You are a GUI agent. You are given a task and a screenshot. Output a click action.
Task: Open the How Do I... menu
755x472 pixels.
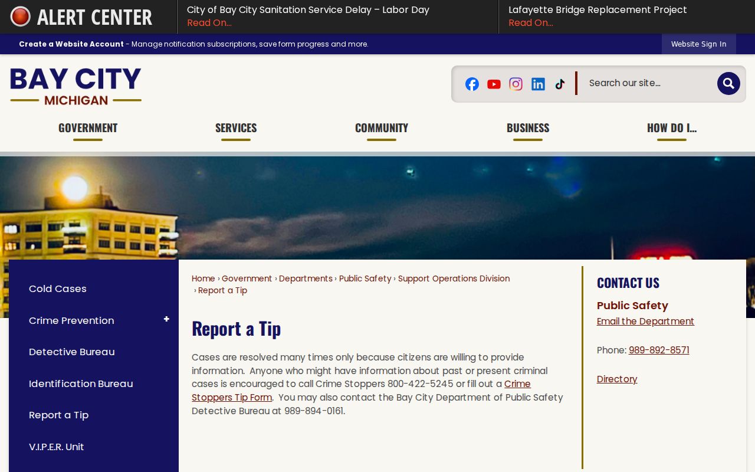click(672, 128)
